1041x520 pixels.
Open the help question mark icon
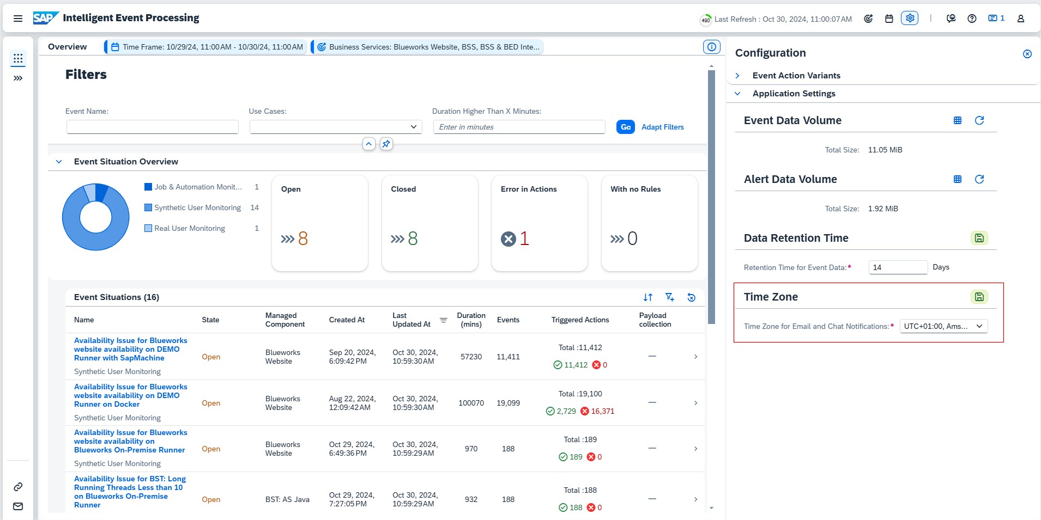coord(972,19)
